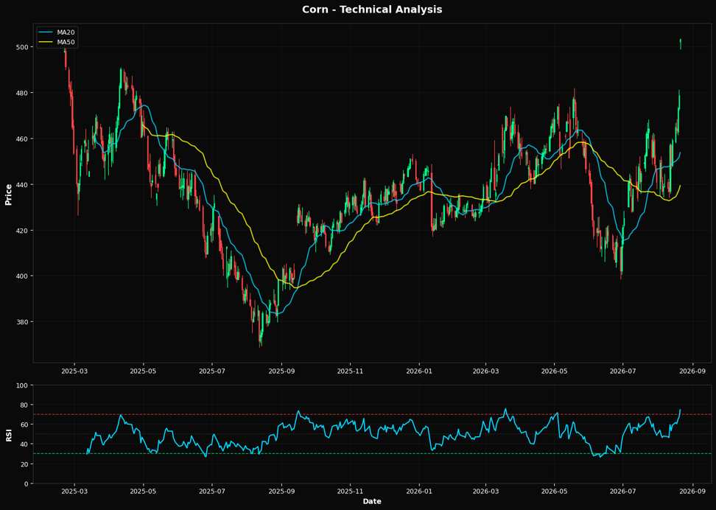The width and height of the screenshot is (716, 510).
Task: Click 2025-09 date under the price chart
Action: [281, 371]
